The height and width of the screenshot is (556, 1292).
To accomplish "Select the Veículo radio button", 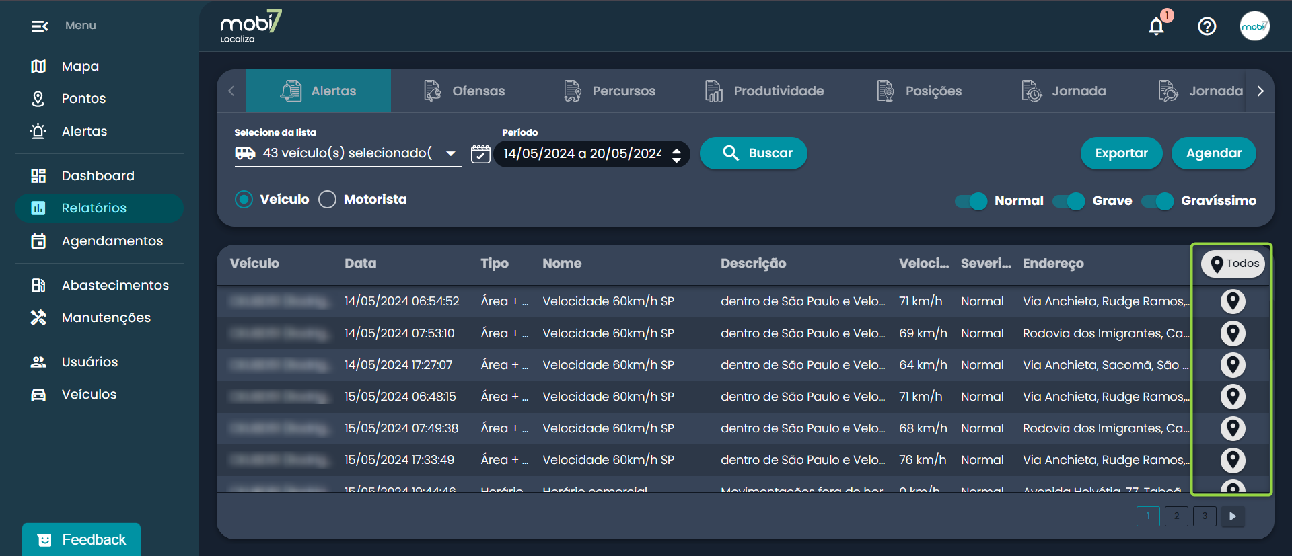I will coord(244,200).
